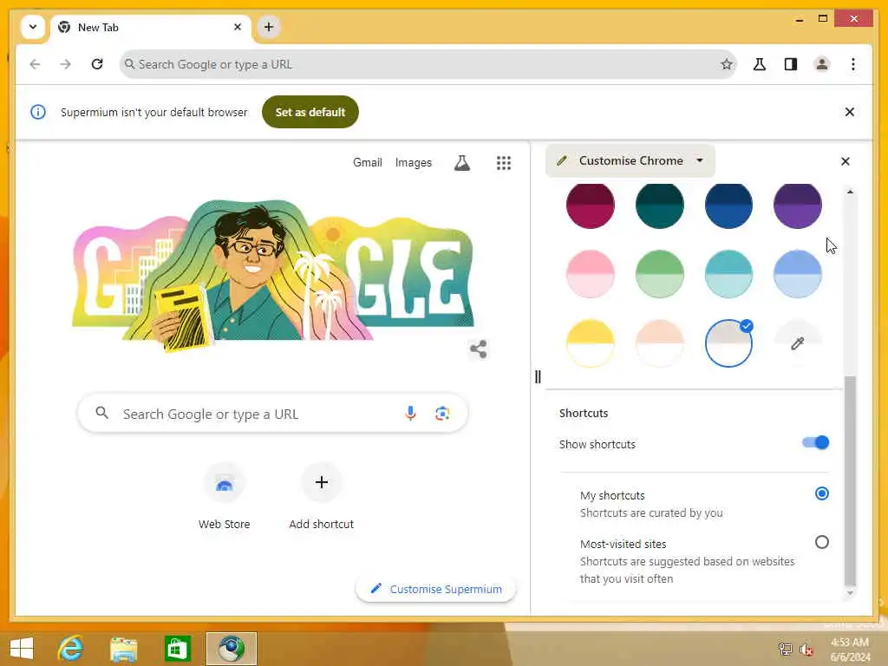Click the Supermium taskbar icon

coord(231,649)
